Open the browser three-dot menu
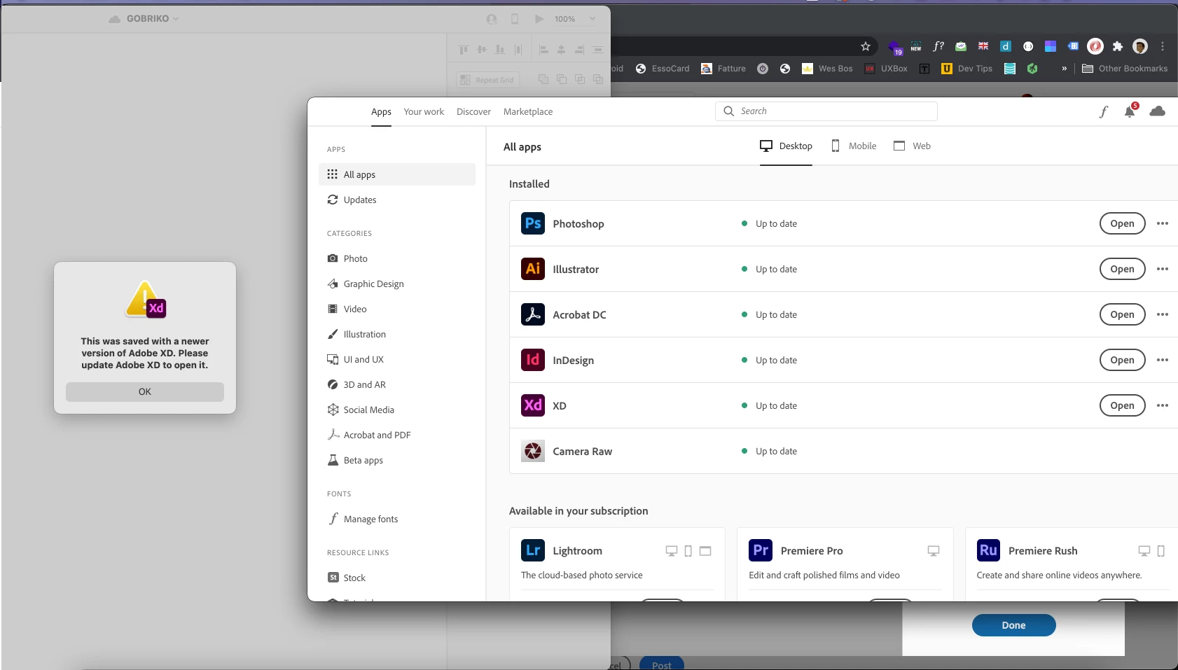The width and height of the screenshot is (1178, 670). tap(1163, 46)
